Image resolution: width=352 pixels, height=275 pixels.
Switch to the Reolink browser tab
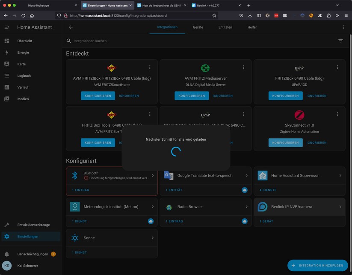tap(214, 6)
